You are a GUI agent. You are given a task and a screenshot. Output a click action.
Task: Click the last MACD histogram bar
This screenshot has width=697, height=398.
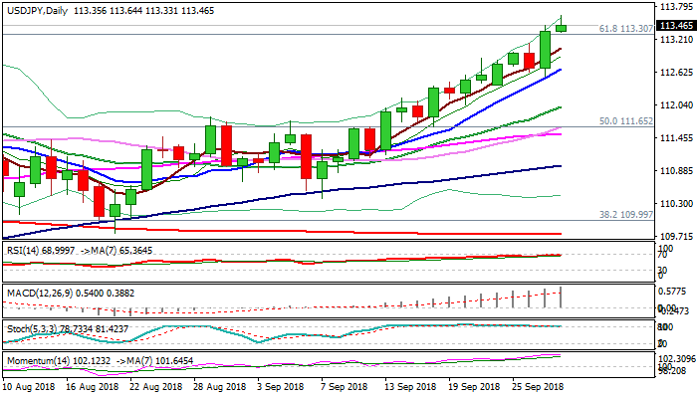pos(561,297)
